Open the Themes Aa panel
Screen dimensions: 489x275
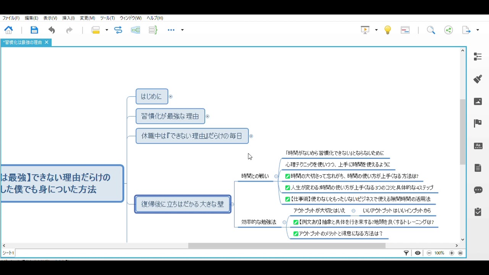point(478,146)
